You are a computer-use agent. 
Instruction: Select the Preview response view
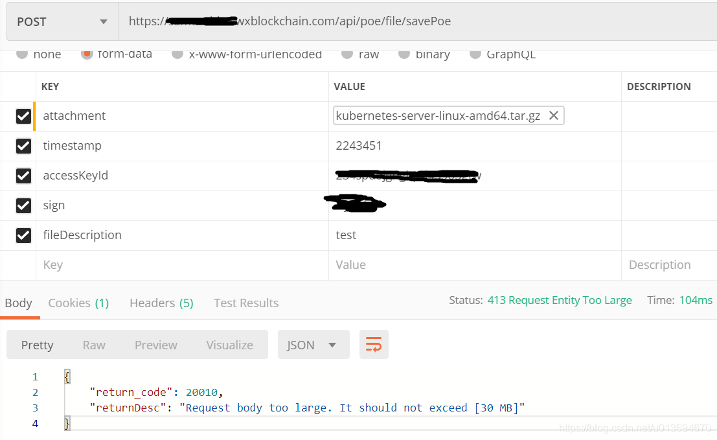point(155,344)
